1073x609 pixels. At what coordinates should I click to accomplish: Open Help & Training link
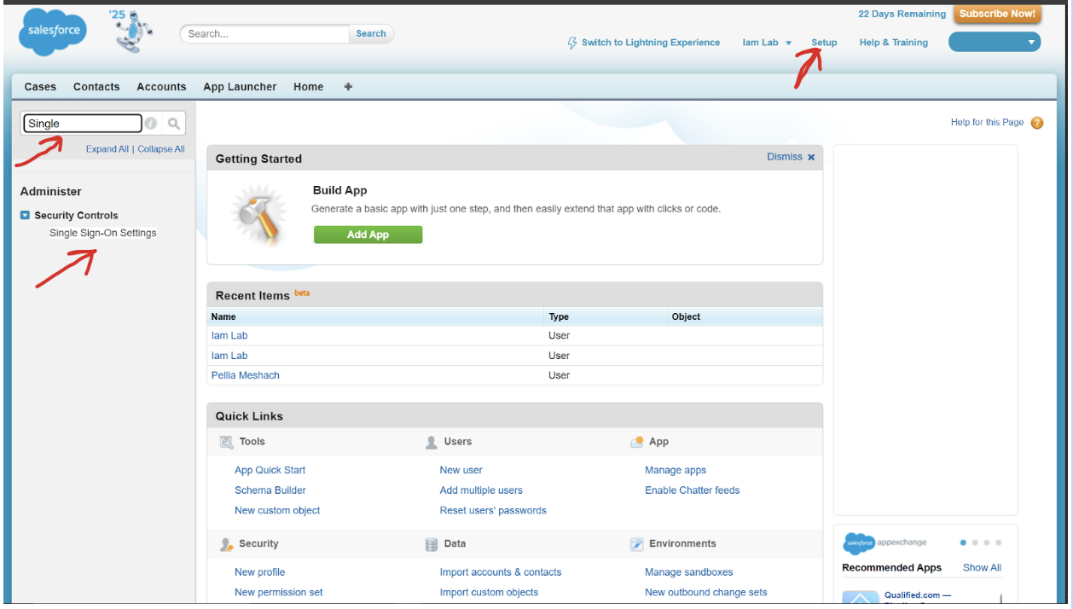(894, 43)
